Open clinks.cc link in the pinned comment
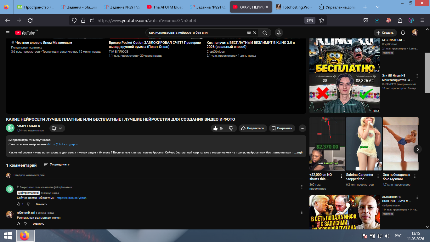The image size is (430, 242). (x=71, y=198)
